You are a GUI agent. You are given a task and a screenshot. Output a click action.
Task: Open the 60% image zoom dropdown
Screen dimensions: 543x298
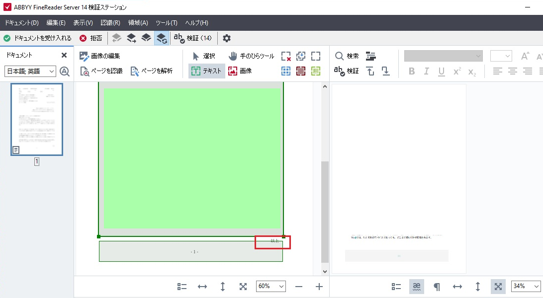[x=271, y=286]
